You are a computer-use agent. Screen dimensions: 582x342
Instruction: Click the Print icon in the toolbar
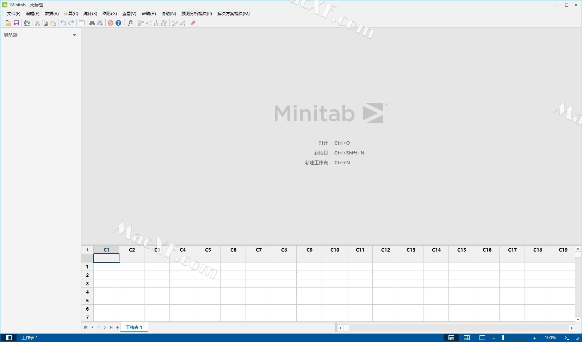27,23
